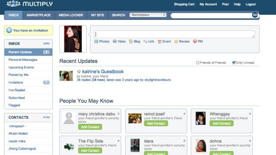Switch to the MEDIA LOCKER tab
The width and height of the screenshot is (276, 155).
pyautogui.click(x=71, y=15)
